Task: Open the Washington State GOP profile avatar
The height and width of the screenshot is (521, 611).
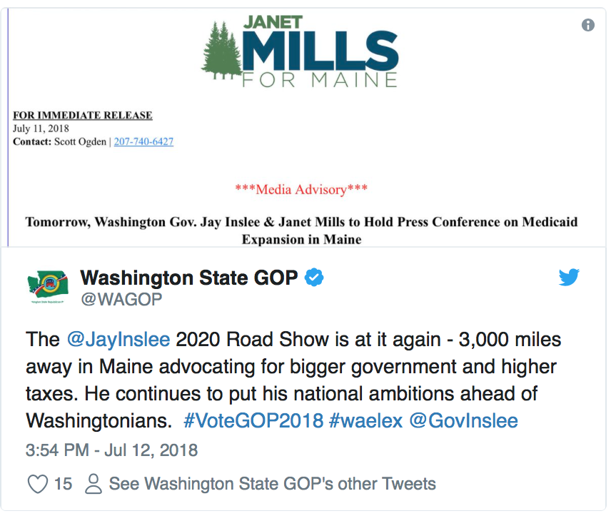Action: tap(48, 287)
